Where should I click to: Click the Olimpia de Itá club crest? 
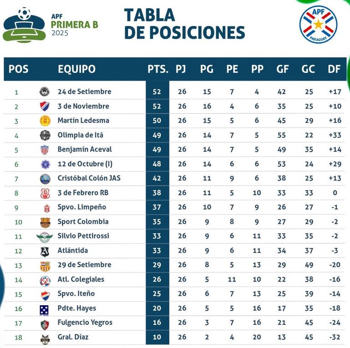point(45,135)
